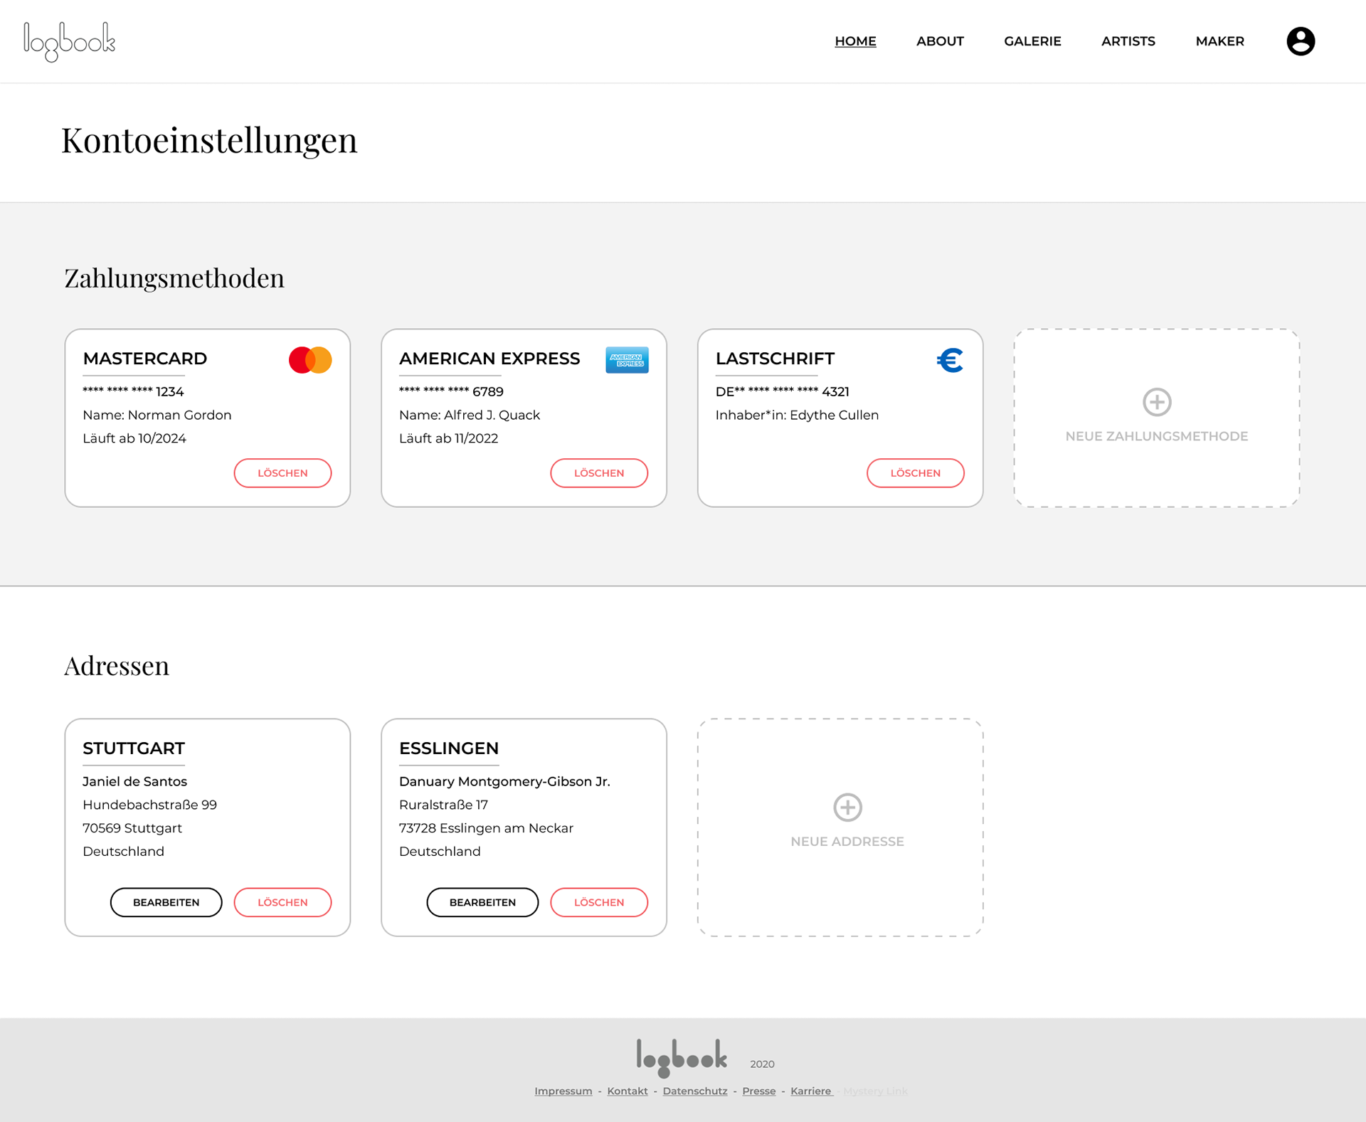Navigate to ARTISTS in the menu
This screenshot has height=1122, width=1366.
(1128, 41)
